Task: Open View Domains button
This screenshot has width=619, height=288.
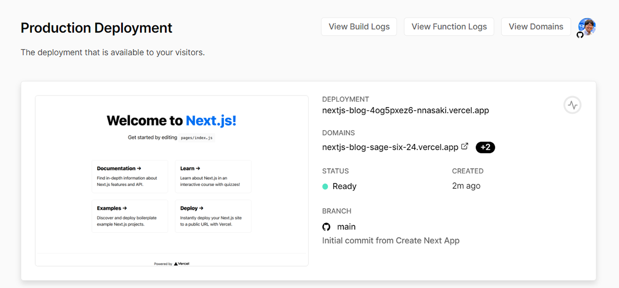Action: (x=536, y=27)
